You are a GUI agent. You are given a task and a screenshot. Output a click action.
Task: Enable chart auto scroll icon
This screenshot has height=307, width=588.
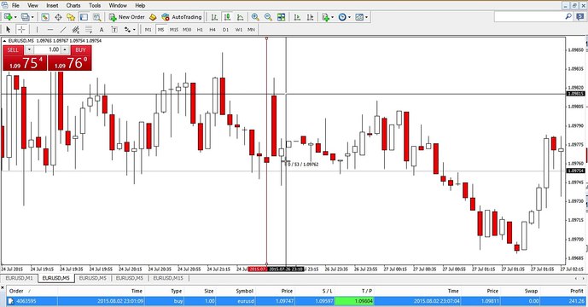[297, 17]
